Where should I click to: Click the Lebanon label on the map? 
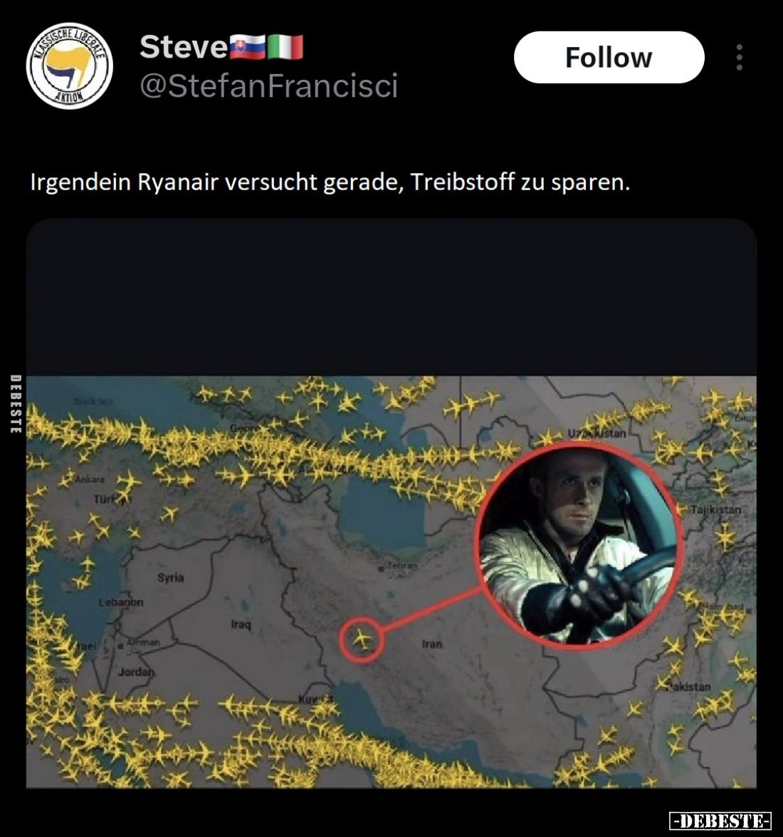121,602
